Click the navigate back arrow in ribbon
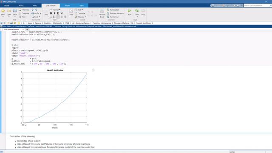This screenshot has width=272, height=153. [x=33, y=10]
